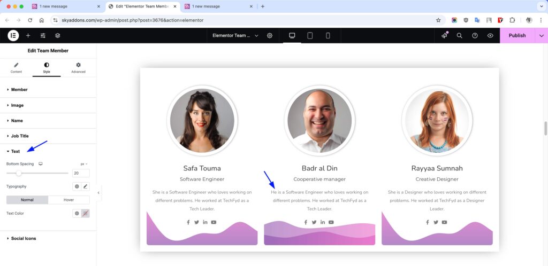Click Badr al Din's Facebook icon
This screenshot has width=548, height=266.
306,222
